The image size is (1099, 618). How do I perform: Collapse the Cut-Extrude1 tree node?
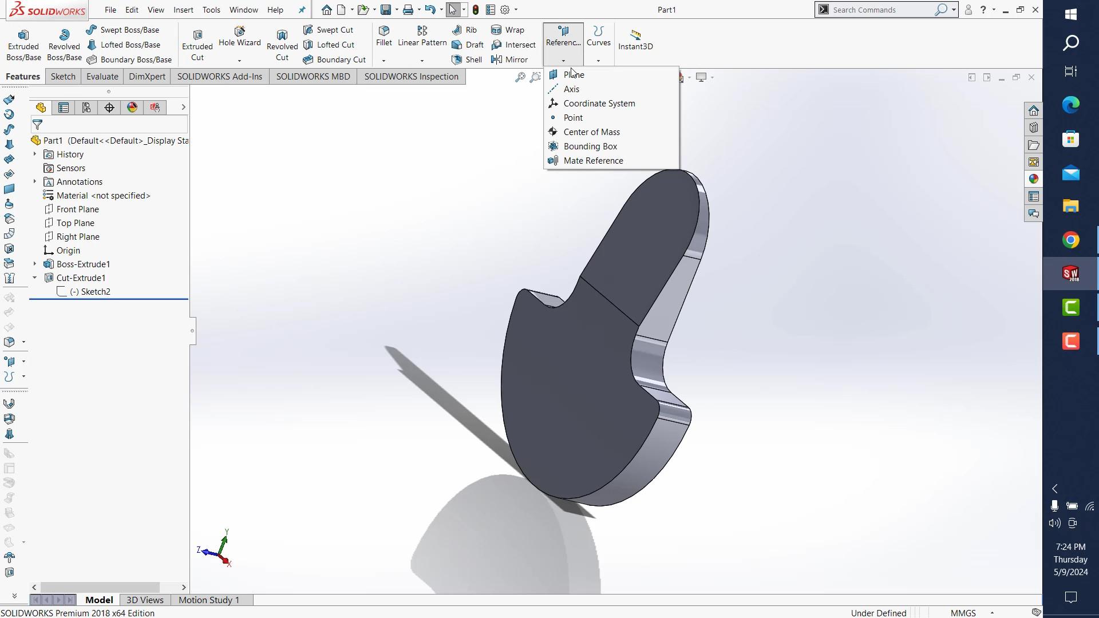click(x=35, y=278)
